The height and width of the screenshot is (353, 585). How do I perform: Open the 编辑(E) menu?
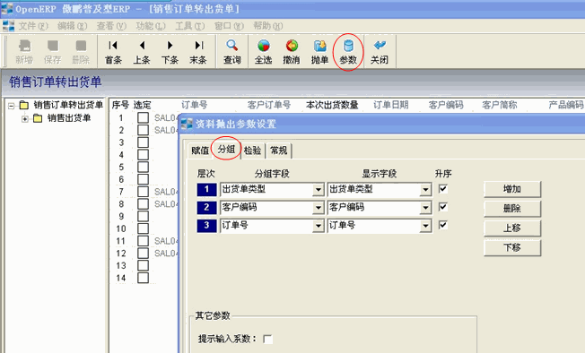point(72,26)
